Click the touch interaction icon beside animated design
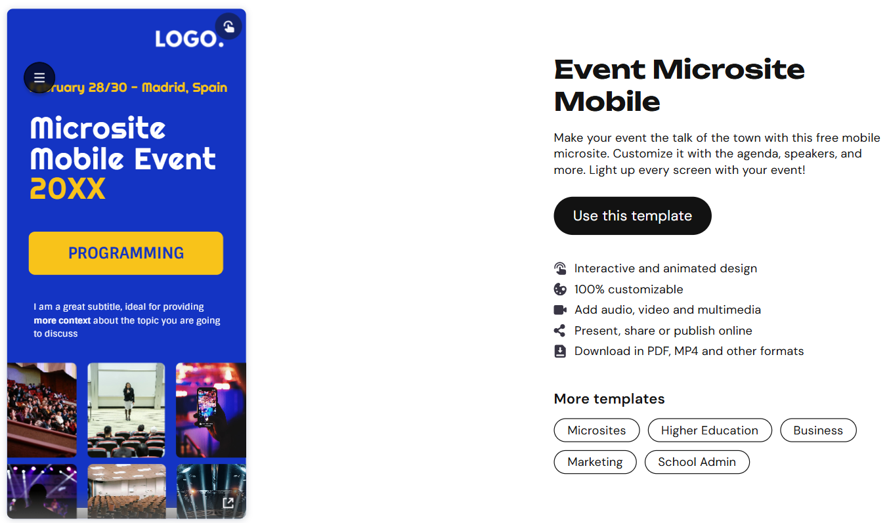Screen dimensions: 889x523 point(559,268)
